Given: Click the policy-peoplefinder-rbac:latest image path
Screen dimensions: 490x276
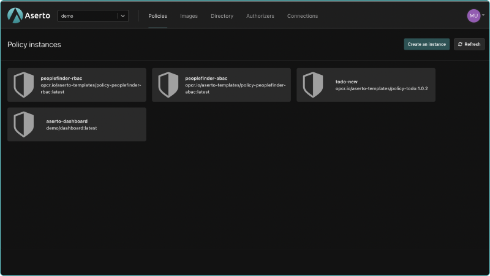Looking at the screenshot, I should [x=91, y=88].
